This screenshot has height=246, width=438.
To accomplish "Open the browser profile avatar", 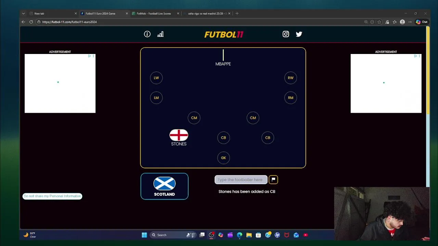I will click(402, 22).
